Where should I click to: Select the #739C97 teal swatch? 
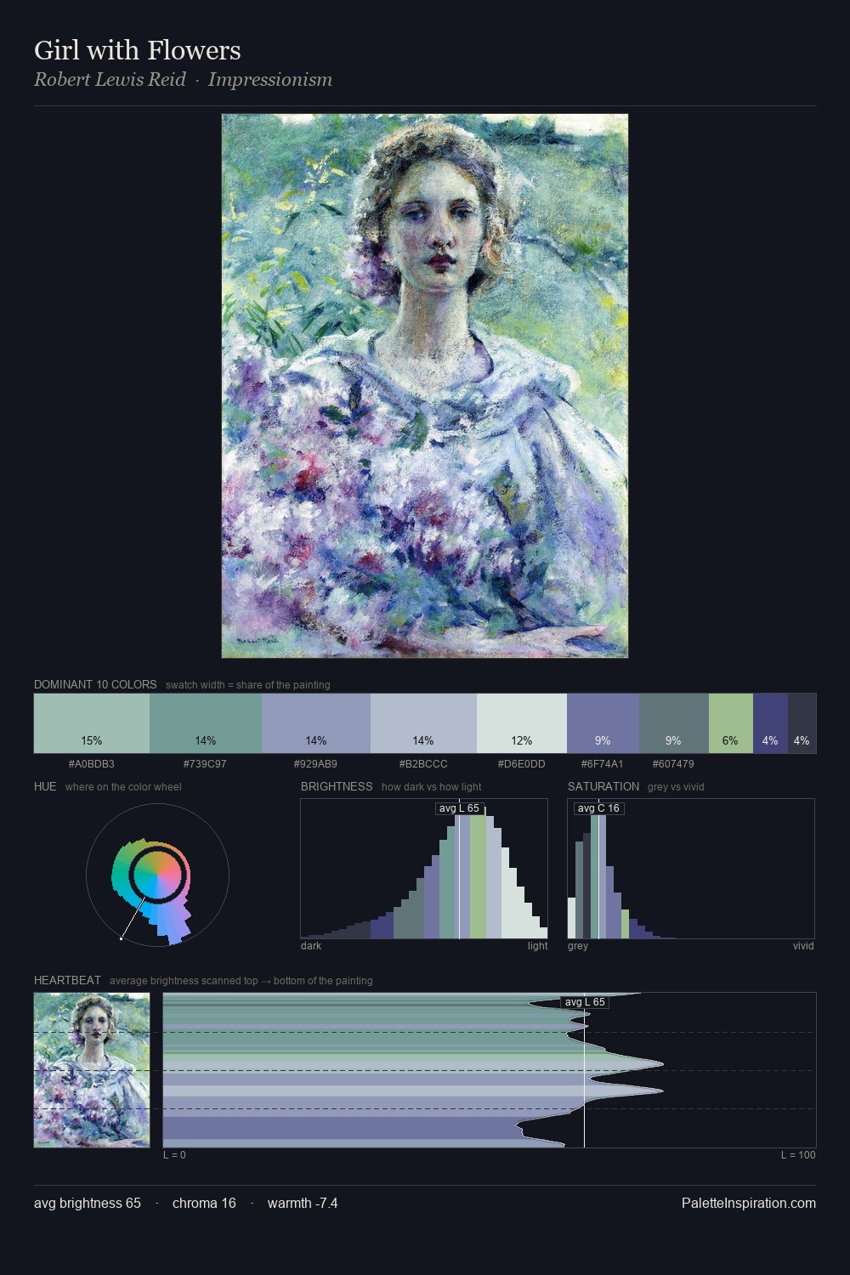(206, 723)
